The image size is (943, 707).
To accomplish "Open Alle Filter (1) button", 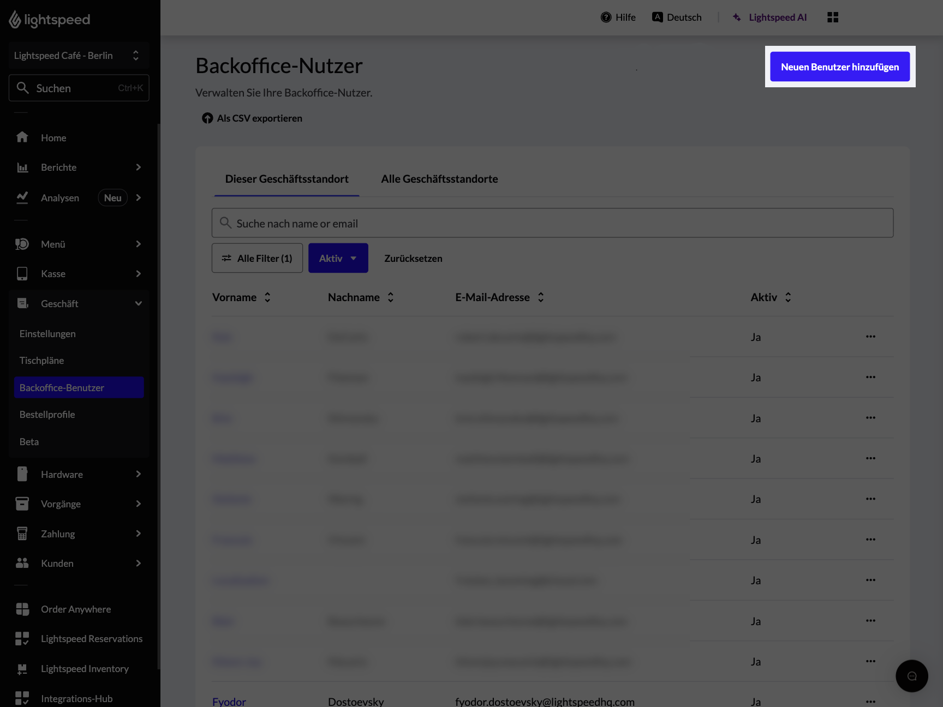I will [257, 258].
